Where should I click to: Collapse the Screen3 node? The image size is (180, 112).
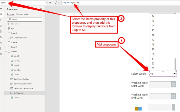(x=6, y=52)
